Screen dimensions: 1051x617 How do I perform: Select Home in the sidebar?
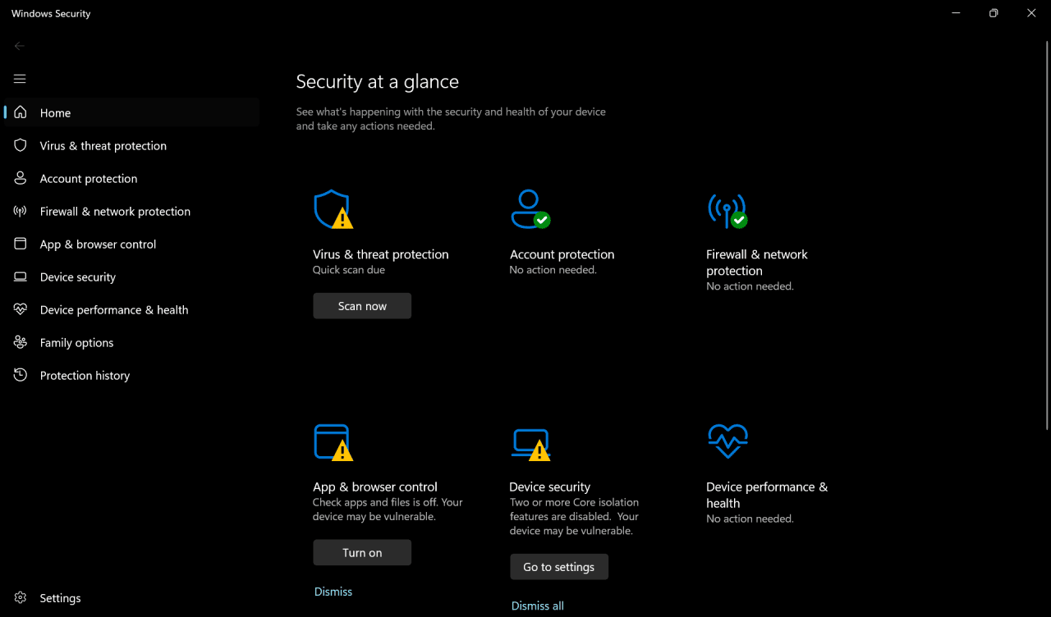click(x=131, y=112)
